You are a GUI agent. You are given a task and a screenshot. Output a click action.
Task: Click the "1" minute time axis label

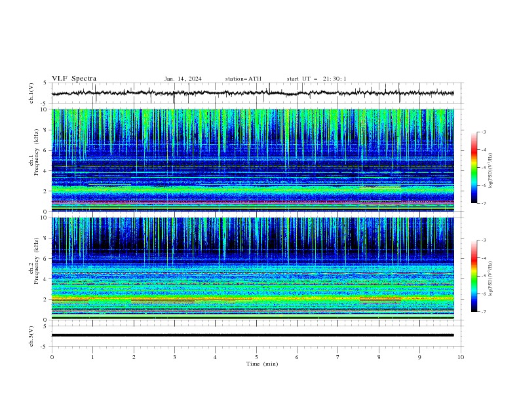click(x=92, y=357)
